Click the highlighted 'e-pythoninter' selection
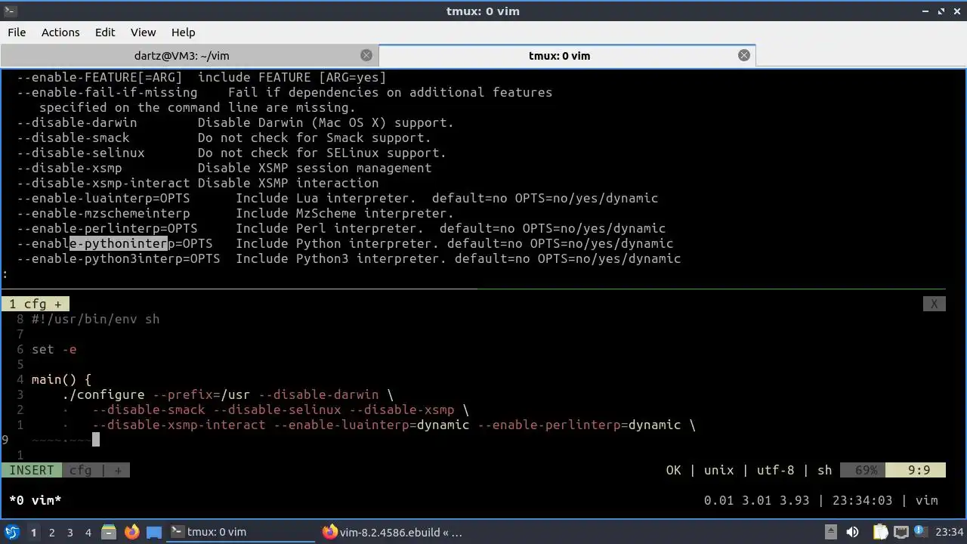Image resolution: width=967 pixels, height=544 pixels. pyautogui.click(x=119, y=243)
